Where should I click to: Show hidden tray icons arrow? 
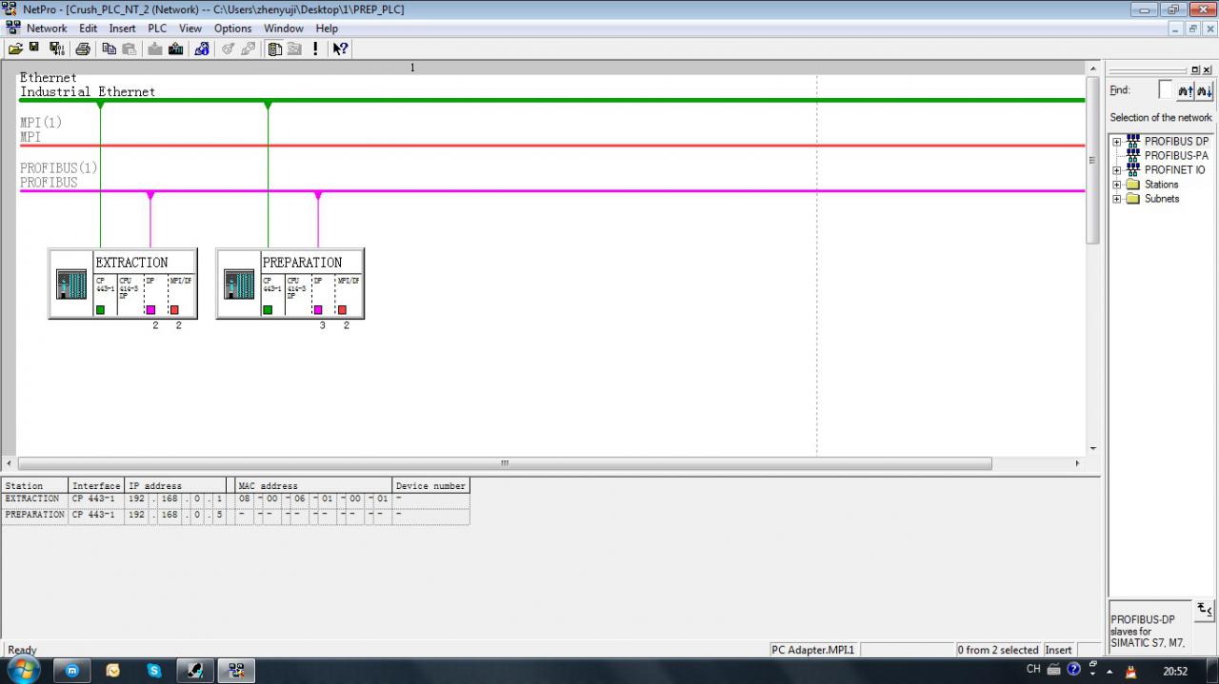[1109, 671]
